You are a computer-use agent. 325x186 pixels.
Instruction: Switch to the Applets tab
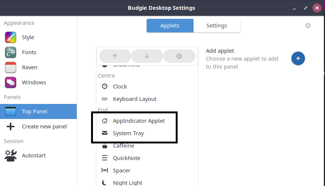170,26
